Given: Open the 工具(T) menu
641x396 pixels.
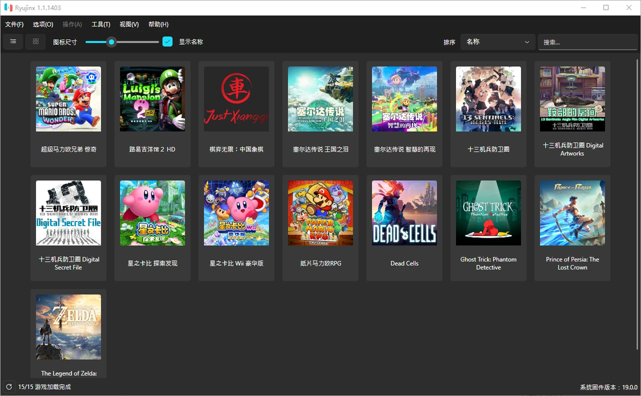Looking at the screenshot, I should (x=101, y=24).
